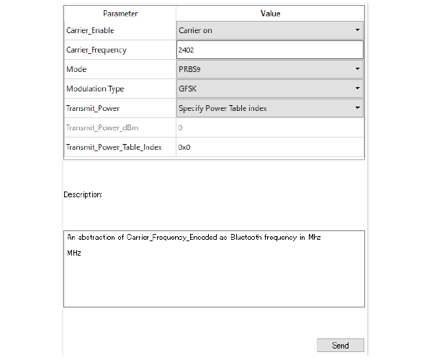Viewport: 432px width, 360px height.
Task: Open the Carrier_Enable dropdown arrow
Action: tap(357, 30)
